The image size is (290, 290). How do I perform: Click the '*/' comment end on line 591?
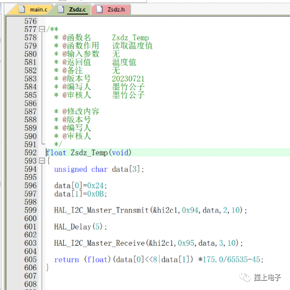coord(58,144)
